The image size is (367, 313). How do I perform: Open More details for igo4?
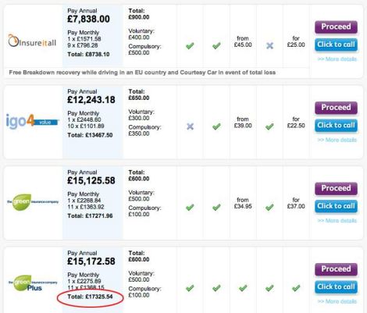337,140
